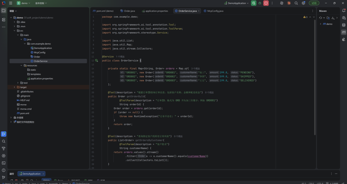Open the Maven tool window icon

343,32
